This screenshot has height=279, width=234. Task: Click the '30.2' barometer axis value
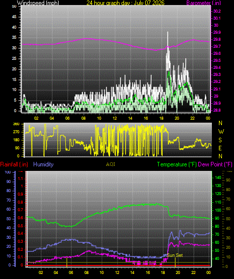pyautogui.click(x=217, y=11)
